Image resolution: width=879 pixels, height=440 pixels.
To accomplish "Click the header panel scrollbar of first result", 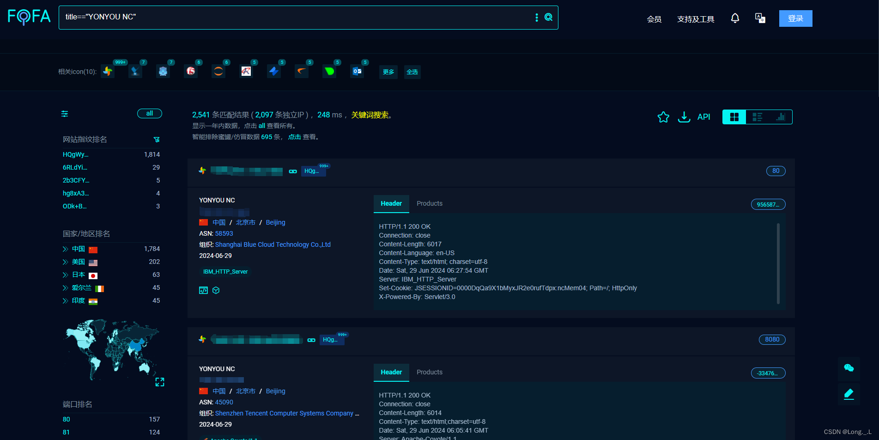I will (778, 263).
